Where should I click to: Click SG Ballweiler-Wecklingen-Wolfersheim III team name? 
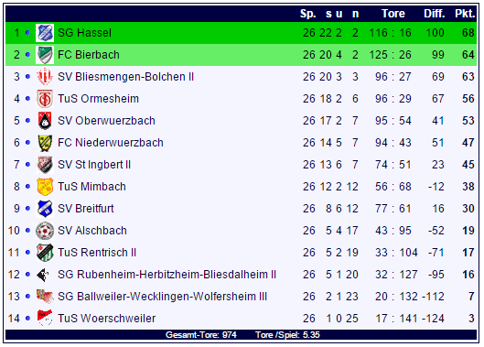pyautogui.click(x=162, y=297)
